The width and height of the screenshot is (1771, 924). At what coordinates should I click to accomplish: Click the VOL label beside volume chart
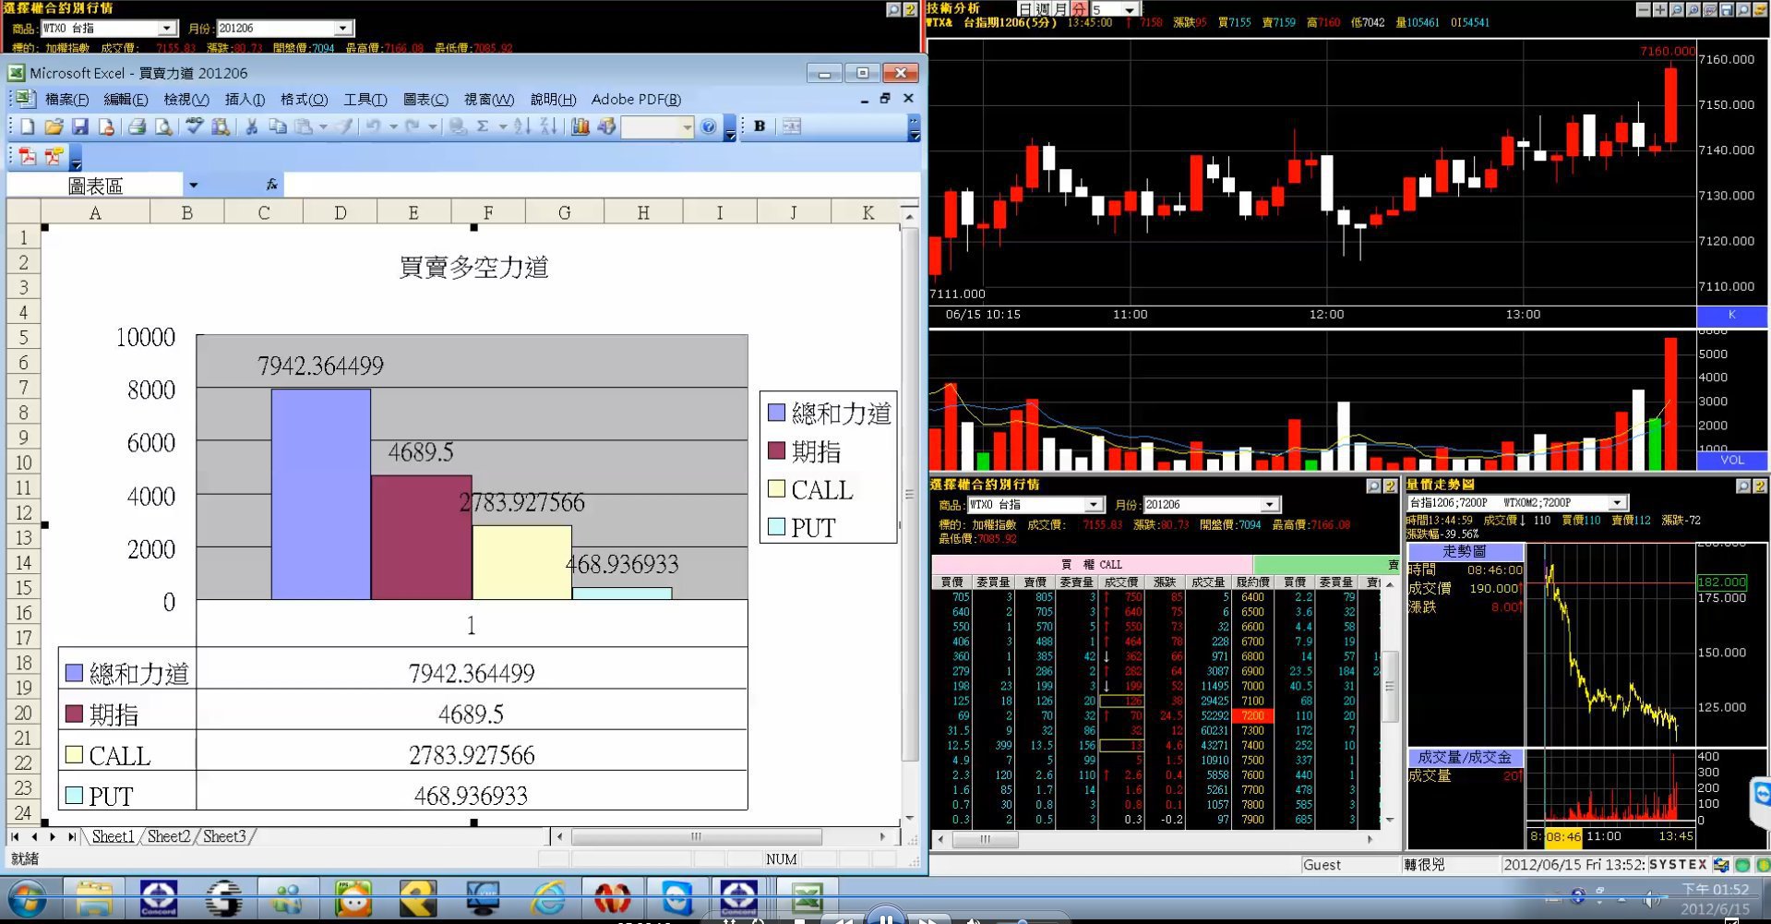pyautogui.click(x=1731, y=460)
